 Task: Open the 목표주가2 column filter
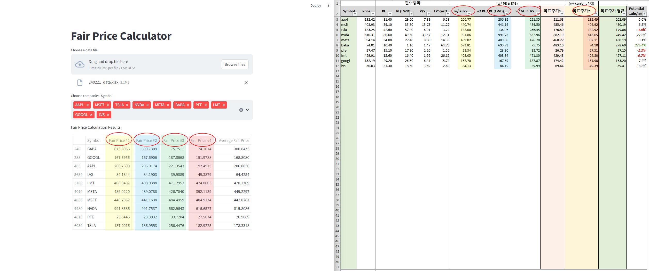pyautogui.click(x=596, y=14)
